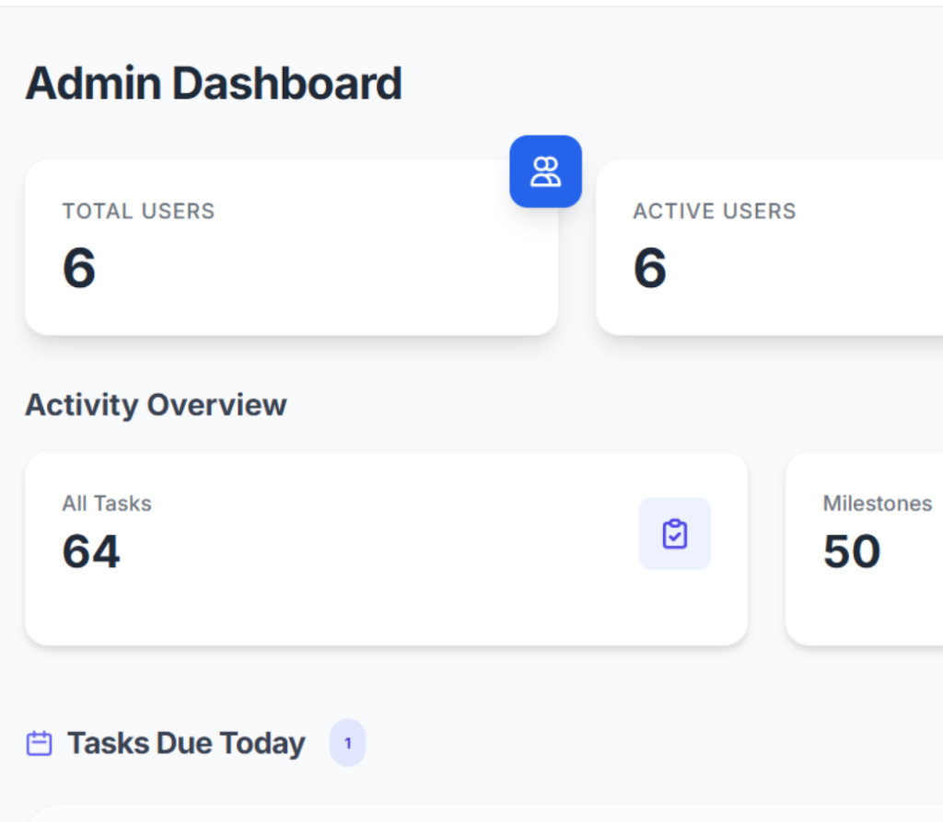Click the blue users group icon
This screenshot has width=943, height=822.
point(545,171)
